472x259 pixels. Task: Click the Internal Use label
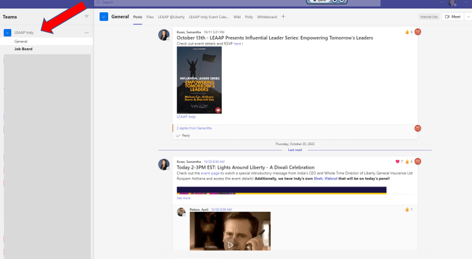point(429,17)
